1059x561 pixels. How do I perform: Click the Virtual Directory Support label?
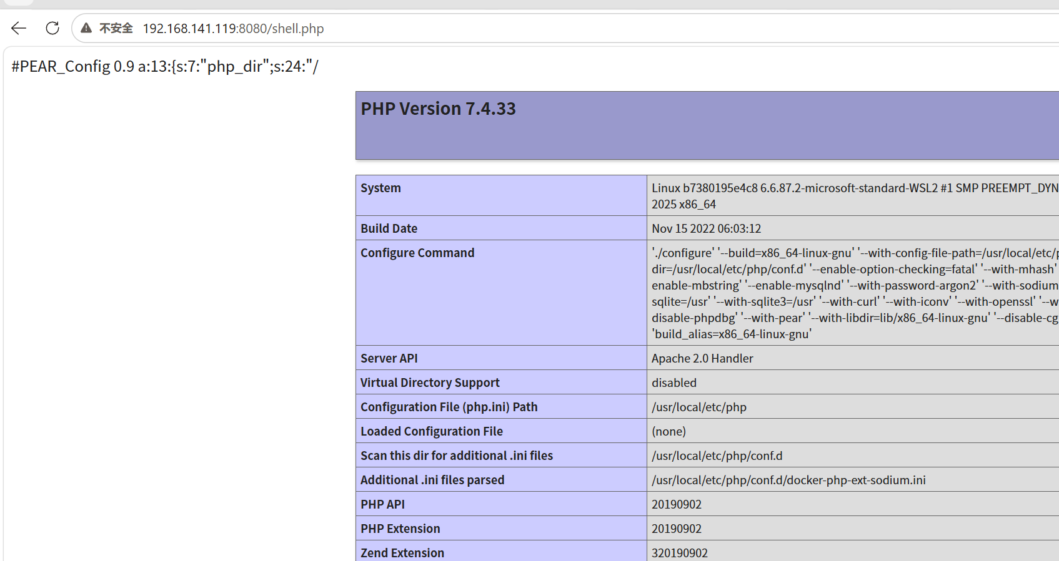pos(430,383)
